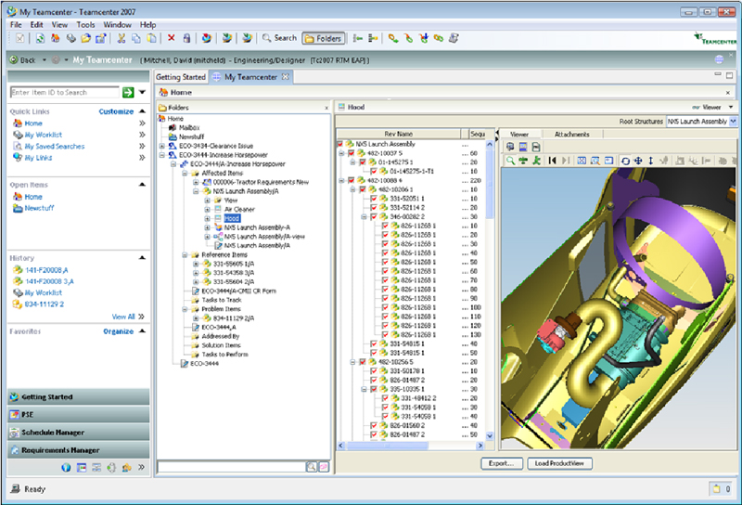Collapse the History section arrow
This screenshot has width=742, height=505.
pyautogui.click(x=143, y=258)
